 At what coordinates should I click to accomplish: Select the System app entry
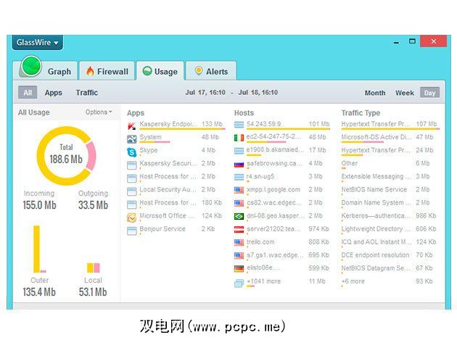point(176,138)
